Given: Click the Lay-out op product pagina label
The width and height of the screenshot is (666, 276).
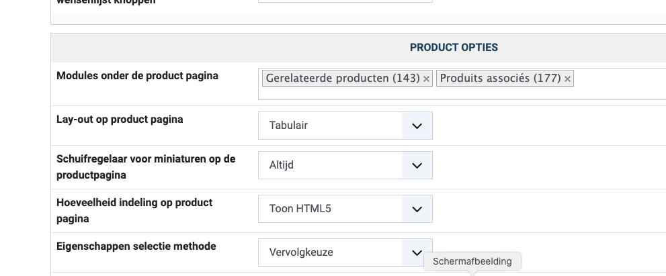Looking at the screenshot, I should click(120, 120).
